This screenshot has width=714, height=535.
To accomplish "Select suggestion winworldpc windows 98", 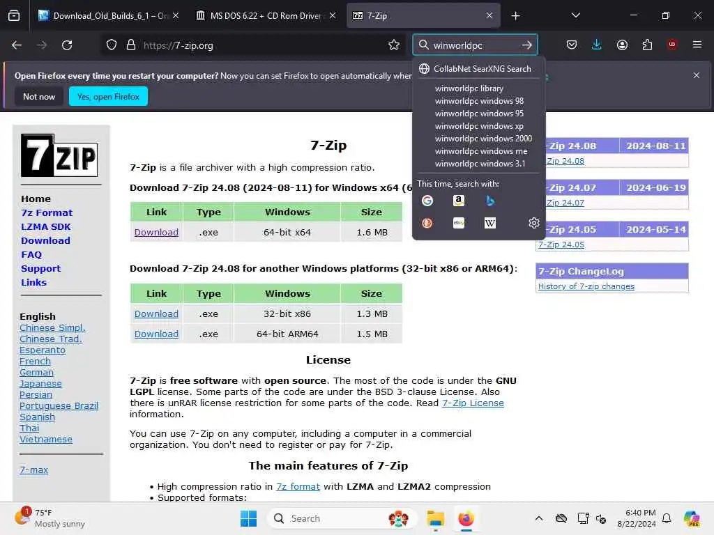I will (479, 100).
